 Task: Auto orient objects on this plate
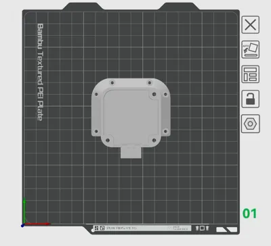251,49
